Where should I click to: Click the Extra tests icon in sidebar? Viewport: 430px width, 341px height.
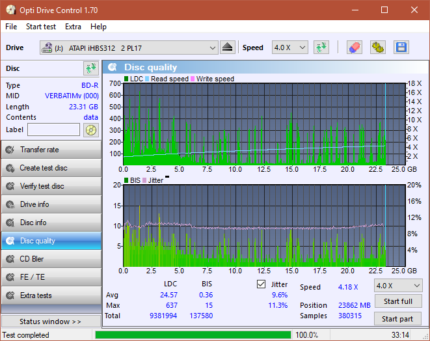pos(10,295)
